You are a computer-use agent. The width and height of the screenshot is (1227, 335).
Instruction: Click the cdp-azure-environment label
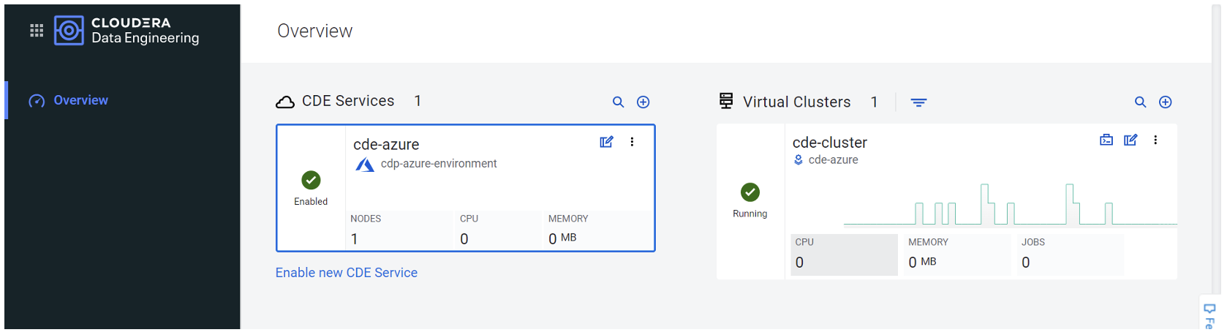[438, 164]
